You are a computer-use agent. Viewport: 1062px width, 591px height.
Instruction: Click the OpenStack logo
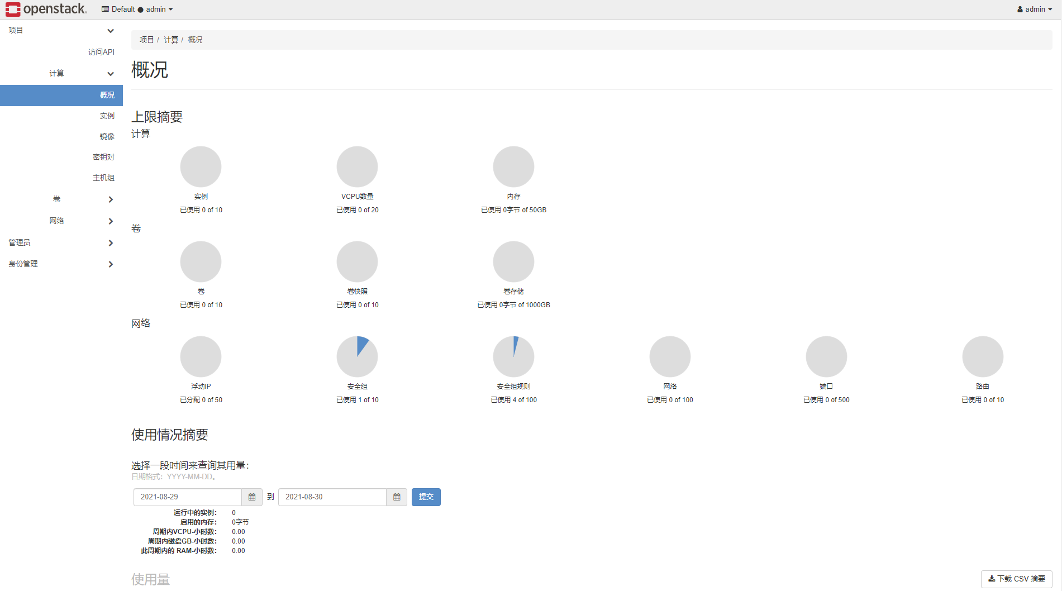click(x=46, y=9)
